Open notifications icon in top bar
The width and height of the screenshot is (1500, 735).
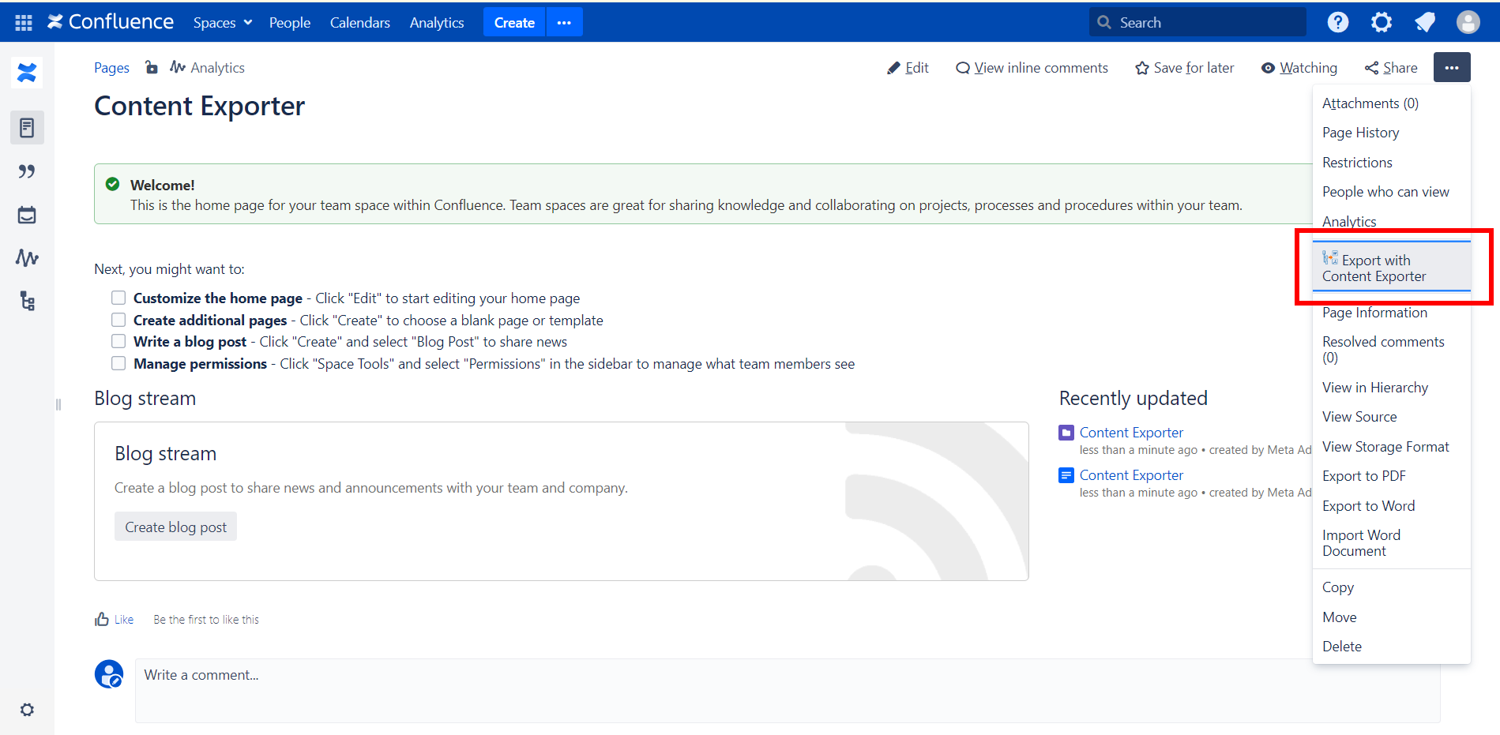click(1424, 22)
